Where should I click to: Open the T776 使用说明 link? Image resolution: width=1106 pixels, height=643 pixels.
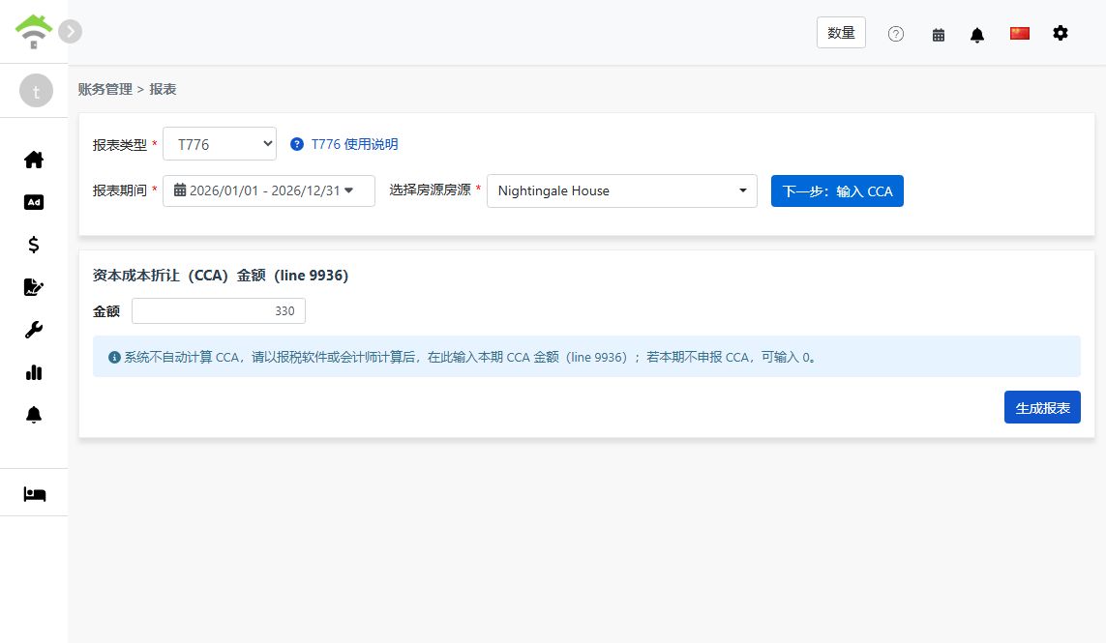354,144
